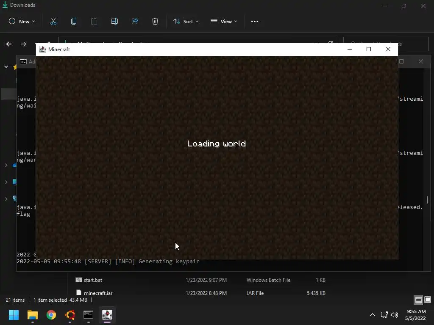Open the See more ellipsis menu
Screen dimensions: 434x325
click(255, 21)
